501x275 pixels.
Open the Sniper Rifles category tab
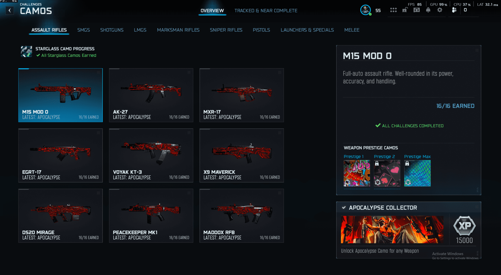[226, 30]
